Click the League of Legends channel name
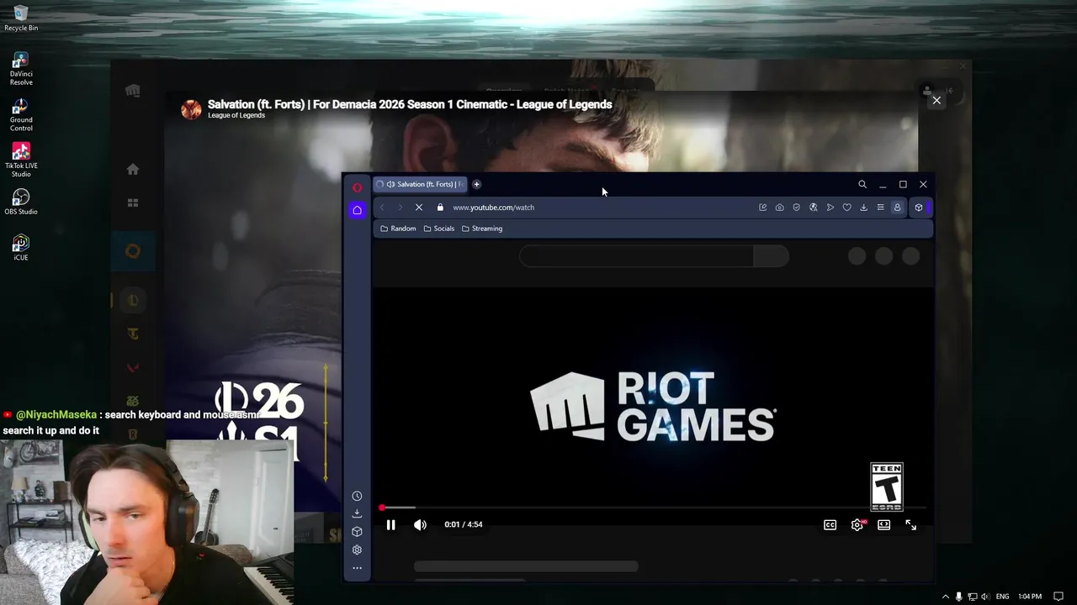 click(x=236, y=115)
